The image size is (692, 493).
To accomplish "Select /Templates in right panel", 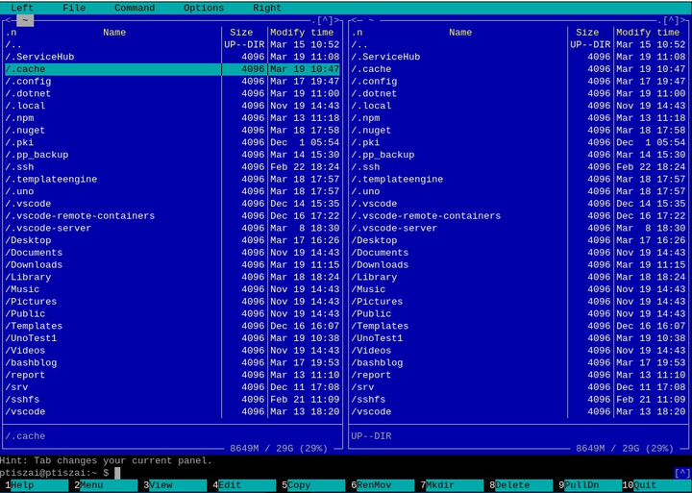I will 518,326.
